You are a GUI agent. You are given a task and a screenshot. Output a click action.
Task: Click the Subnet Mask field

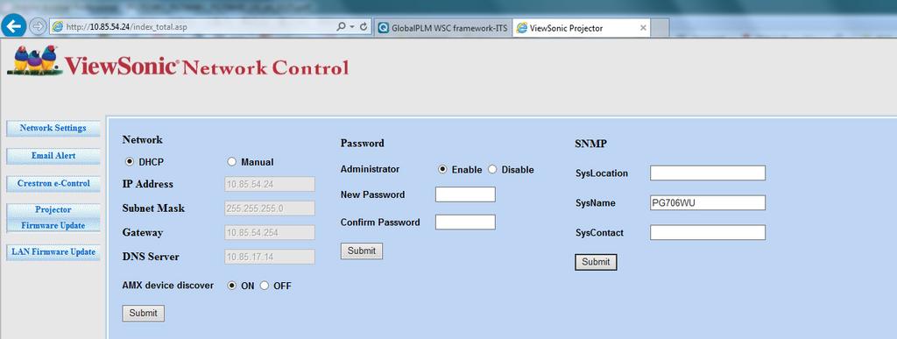[270, 208]
